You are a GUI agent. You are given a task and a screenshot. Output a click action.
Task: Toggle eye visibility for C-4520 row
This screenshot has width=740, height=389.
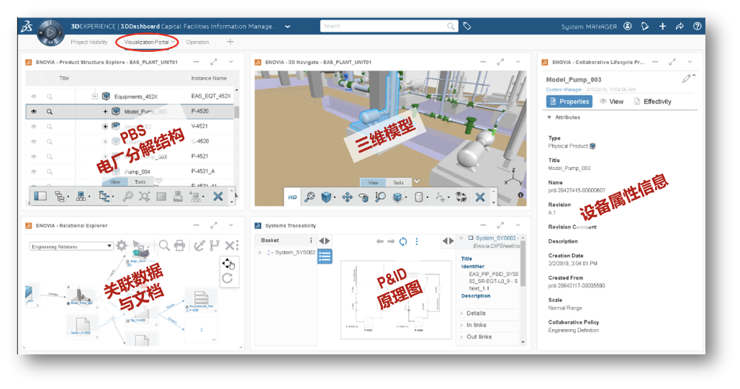tap(34, 142)
